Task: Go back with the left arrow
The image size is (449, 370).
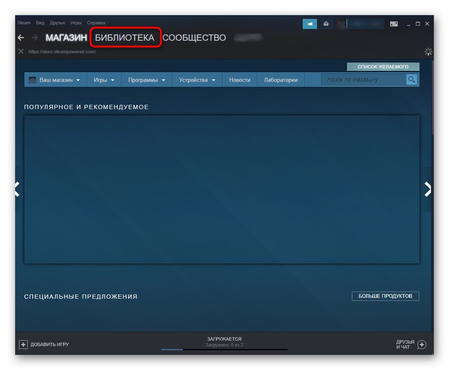Action: point(21,37)
